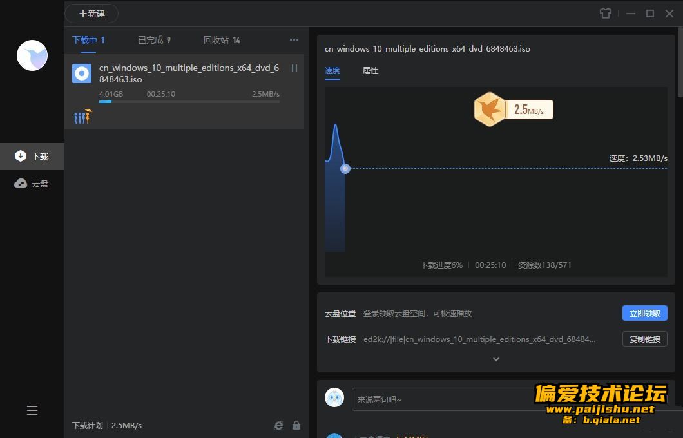The height and width of the screenshot is (438, 683).
Task: Click the browser icon in the bottom bar
Action: pyautogui.click(x=278, y=425)
